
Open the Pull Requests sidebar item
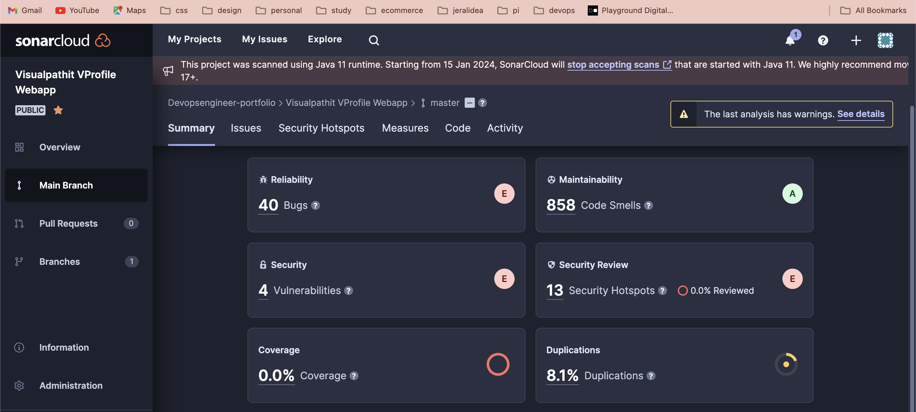[68, 223]
